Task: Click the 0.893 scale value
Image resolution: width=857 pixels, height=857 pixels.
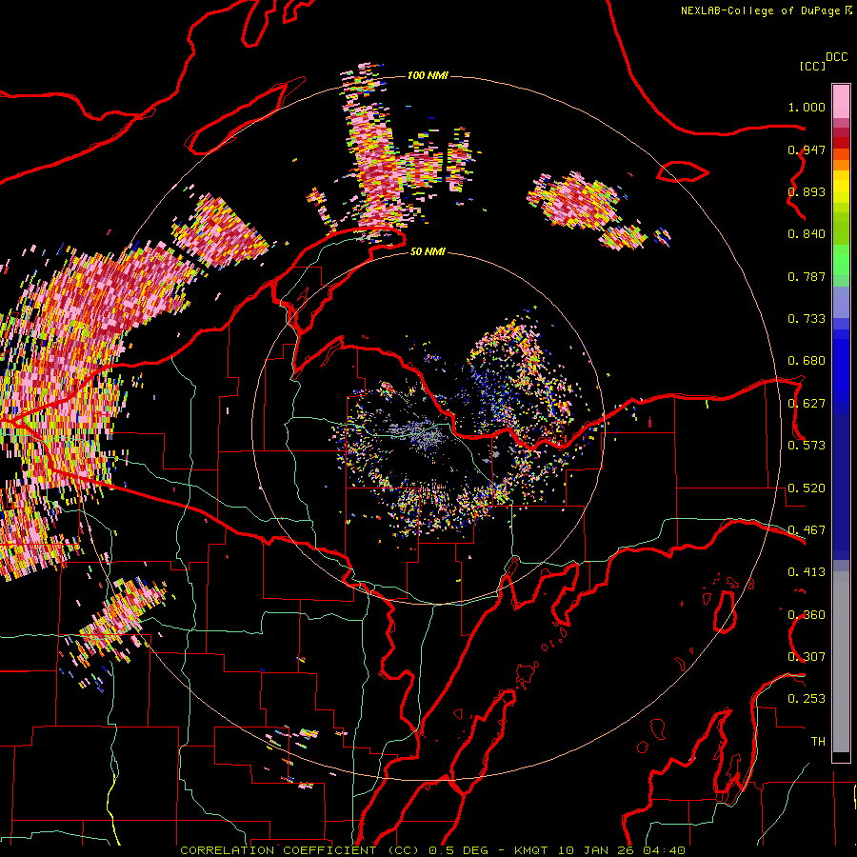Action: (807, 191)
